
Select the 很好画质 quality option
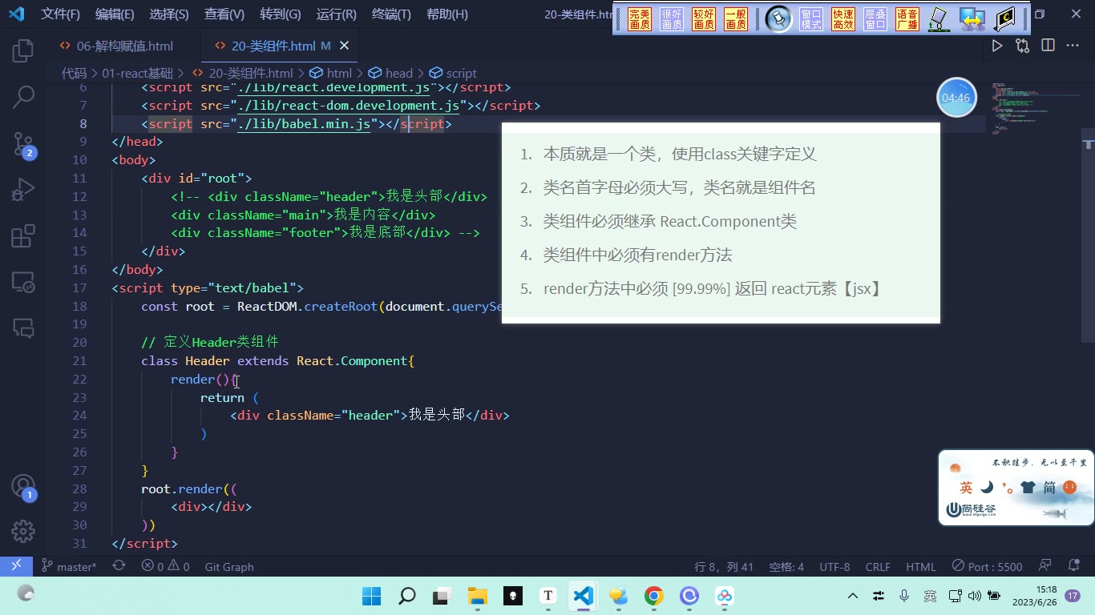(x=672, y=19)
